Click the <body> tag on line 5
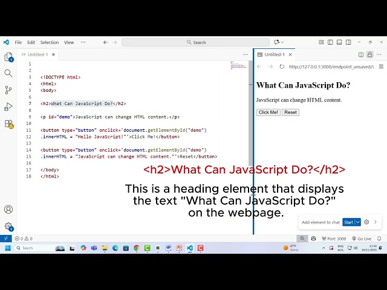The height and width of the screenshot is (290, 387). [x=48, y=90]
